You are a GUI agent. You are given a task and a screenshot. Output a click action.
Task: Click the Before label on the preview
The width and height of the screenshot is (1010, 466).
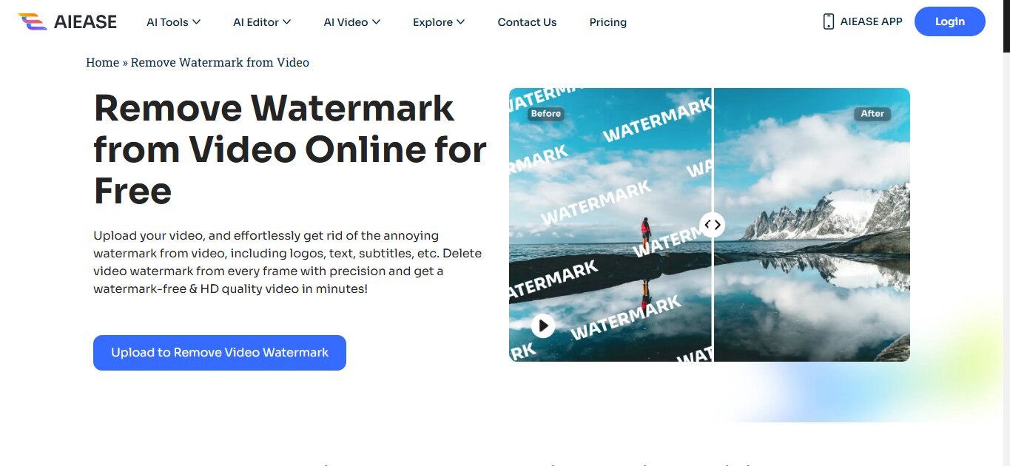[546, 114]
